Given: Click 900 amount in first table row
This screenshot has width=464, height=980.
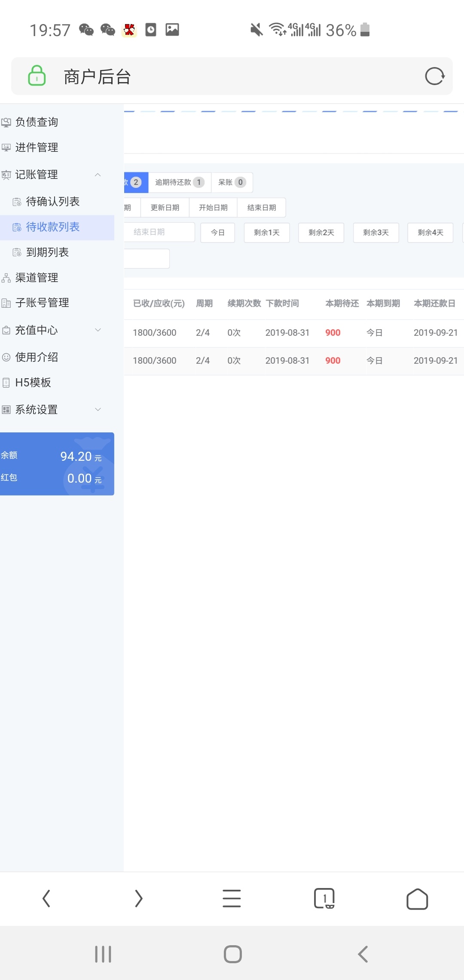Looking at the screenshot, I should pyautogui.click(x=333, y=333).
